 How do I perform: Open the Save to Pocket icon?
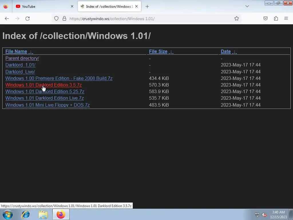[266, 18]
